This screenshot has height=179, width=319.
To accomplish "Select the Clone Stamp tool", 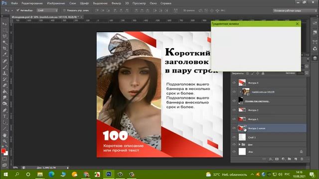I will tap(4, 73).
